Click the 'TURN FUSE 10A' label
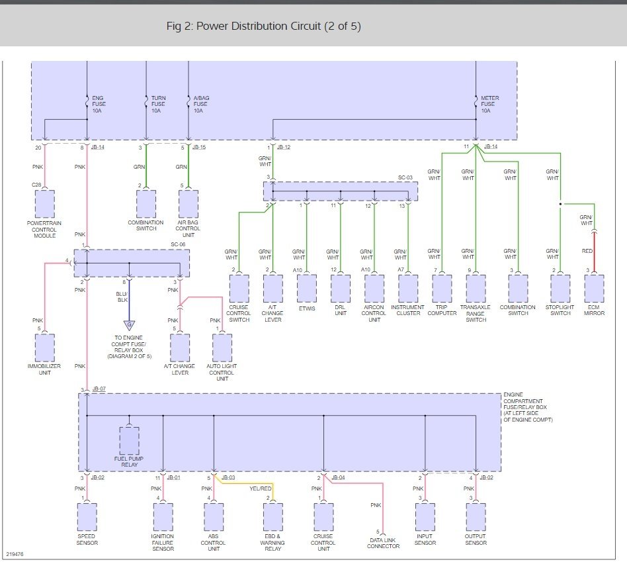The image size is (627, 564). 158,104
